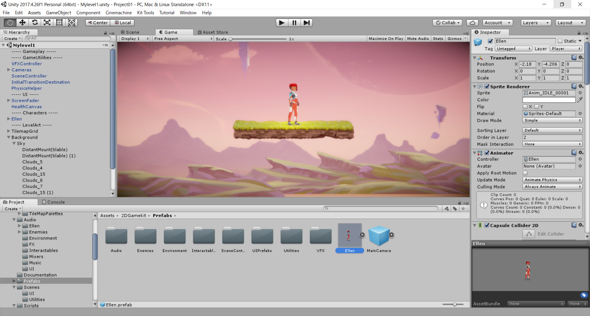Open the Cloud services button

coord(472,23)
